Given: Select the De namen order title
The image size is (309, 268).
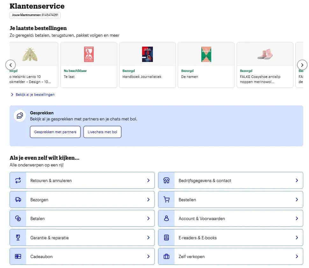Looking at the screenshot, I should [190, 77].
